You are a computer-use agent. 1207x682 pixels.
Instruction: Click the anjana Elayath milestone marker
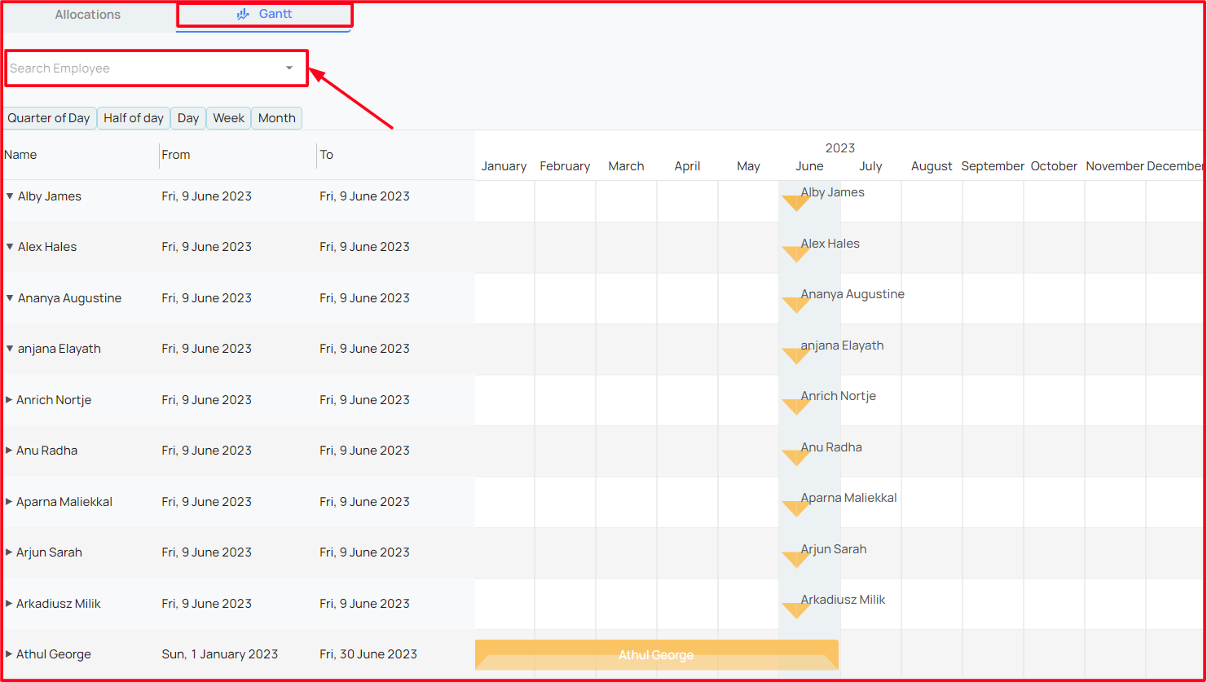coord(795,355)
